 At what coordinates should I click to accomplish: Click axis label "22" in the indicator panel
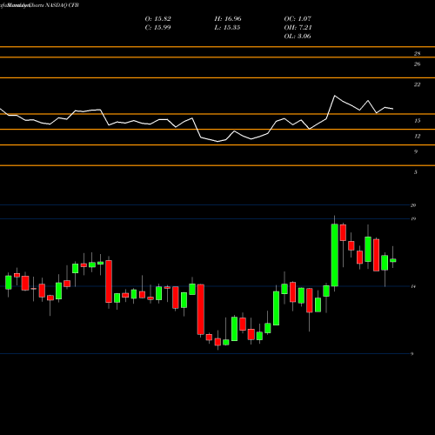(417, 84)
